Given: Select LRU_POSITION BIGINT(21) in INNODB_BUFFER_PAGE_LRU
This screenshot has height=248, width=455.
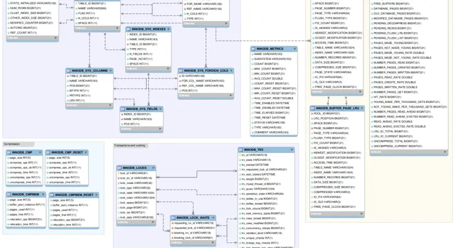Looking at the screenshot, I should coord(331,119).
